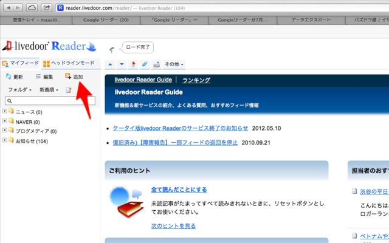Open the livedoor Reader Guide link
This screenshot has height=243, width=389.
coord(143,80)
